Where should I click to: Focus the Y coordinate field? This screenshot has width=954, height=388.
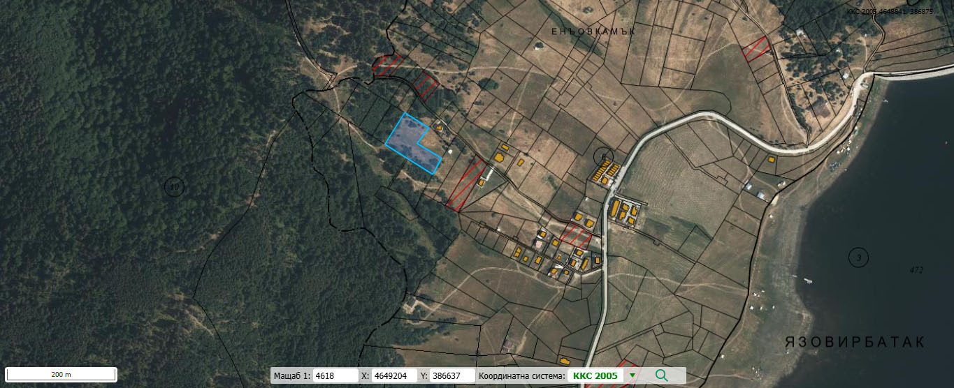click(452, 375)
